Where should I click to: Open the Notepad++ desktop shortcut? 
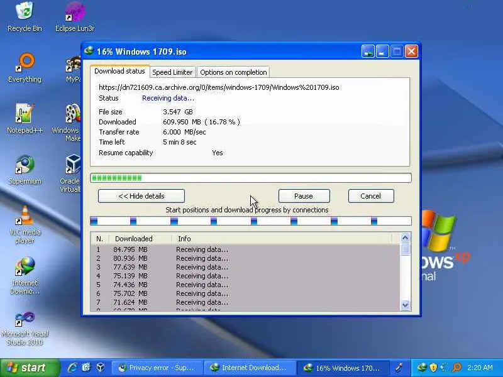[x=25, y=119]
